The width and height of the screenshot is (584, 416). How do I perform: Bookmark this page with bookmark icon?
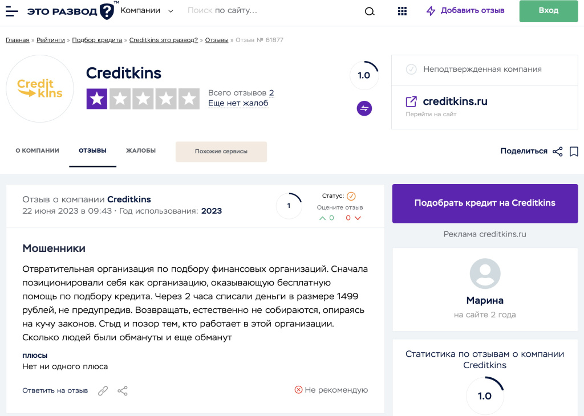coord(574,152)
